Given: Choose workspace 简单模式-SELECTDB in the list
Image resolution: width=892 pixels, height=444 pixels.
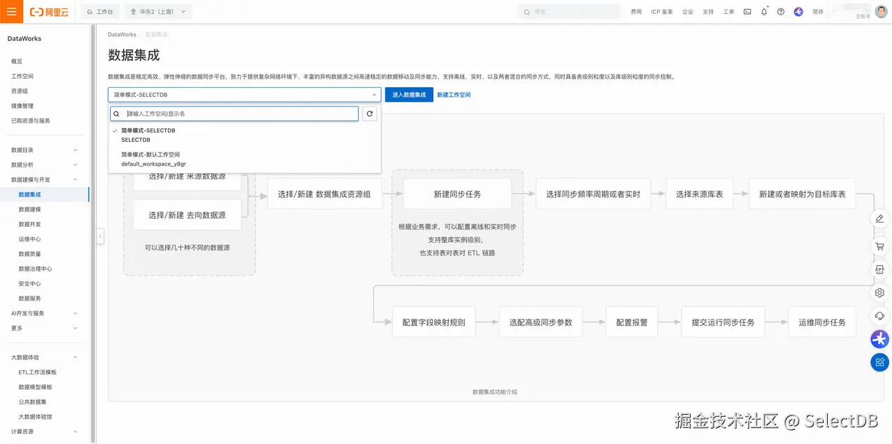Looking at the screenshot, I should tap(245, 135).
